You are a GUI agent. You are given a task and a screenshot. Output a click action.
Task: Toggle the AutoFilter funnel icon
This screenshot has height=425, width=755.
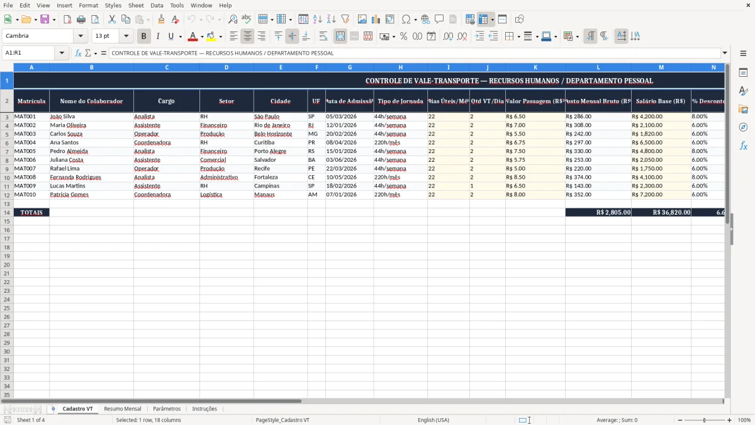345,20
